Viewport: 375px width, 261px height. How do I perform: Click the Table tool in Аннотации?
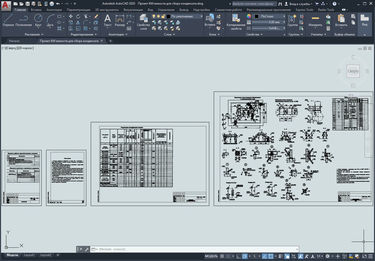[x=129, y=28]
